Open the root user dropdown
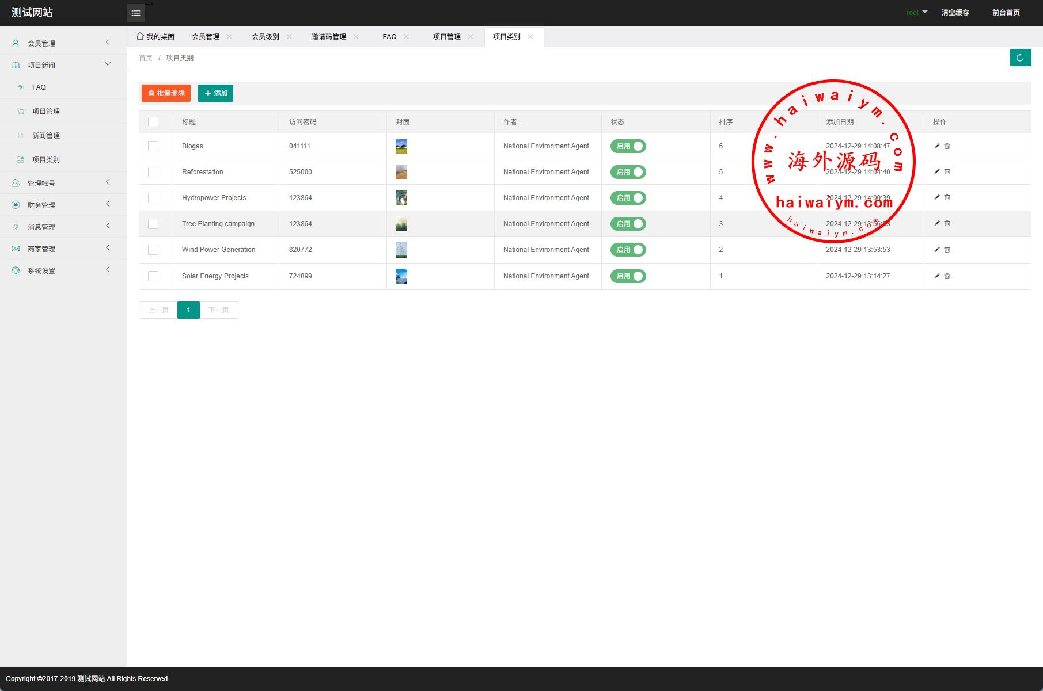This screenshot has height=691, width=1043. click(917, 12)
